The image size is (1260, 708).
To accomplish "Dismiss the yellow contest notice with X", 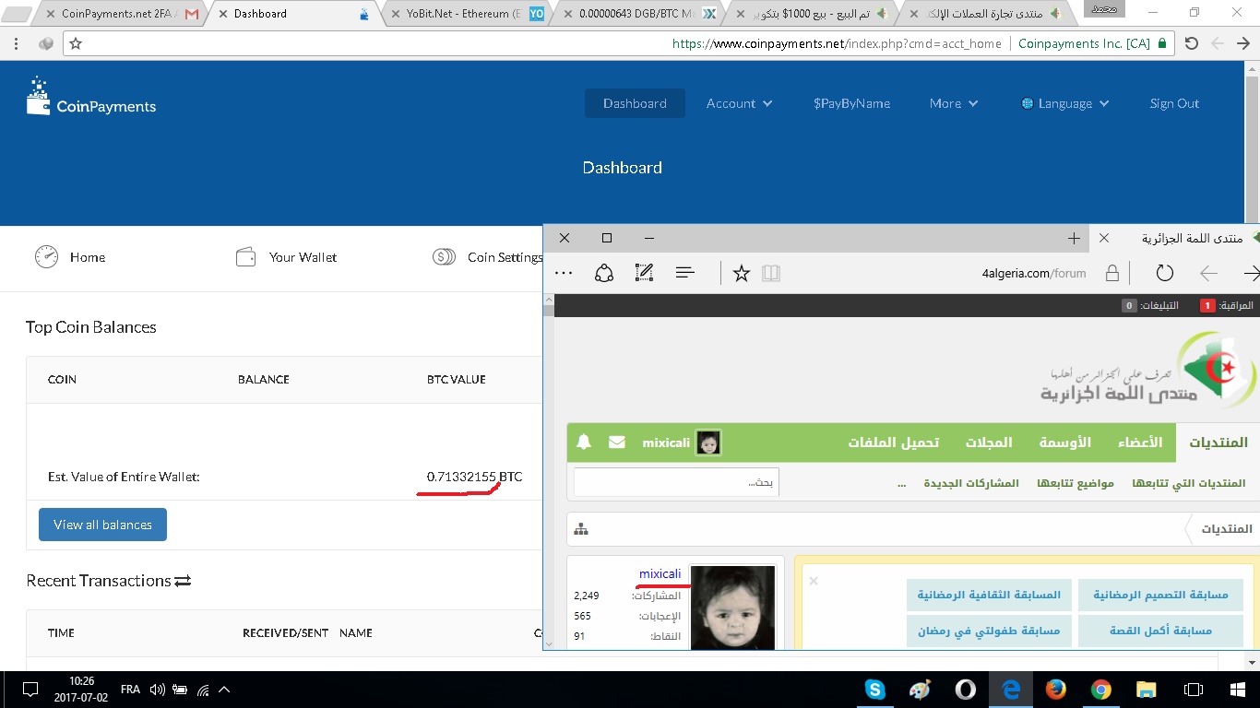I will pos(814,581).
